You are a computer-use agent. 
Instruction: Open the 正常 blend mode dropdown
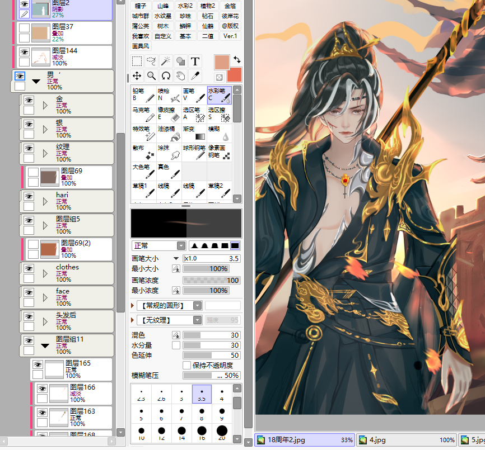pyautogui.click(x=181, y=245)
